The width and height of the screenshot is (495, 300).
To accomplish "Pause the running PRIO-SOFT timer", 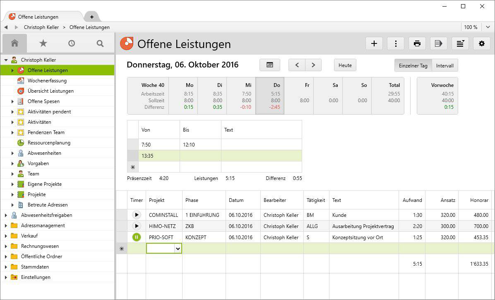I will tap(137, 237).
